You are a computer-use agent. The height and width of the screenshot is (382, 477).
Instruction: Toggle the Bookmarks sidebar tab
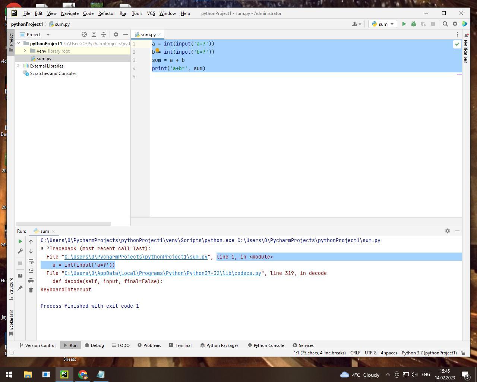[x=11, y=323]
